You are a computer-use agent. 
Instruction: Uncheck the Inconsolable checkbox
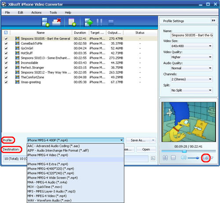(x=6, y=63)
